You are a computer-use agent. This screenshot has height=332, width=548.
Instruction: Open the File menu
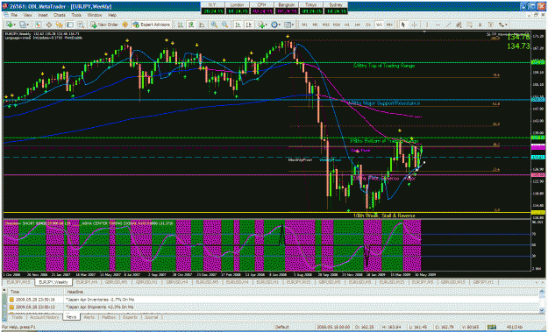[14, 16]
